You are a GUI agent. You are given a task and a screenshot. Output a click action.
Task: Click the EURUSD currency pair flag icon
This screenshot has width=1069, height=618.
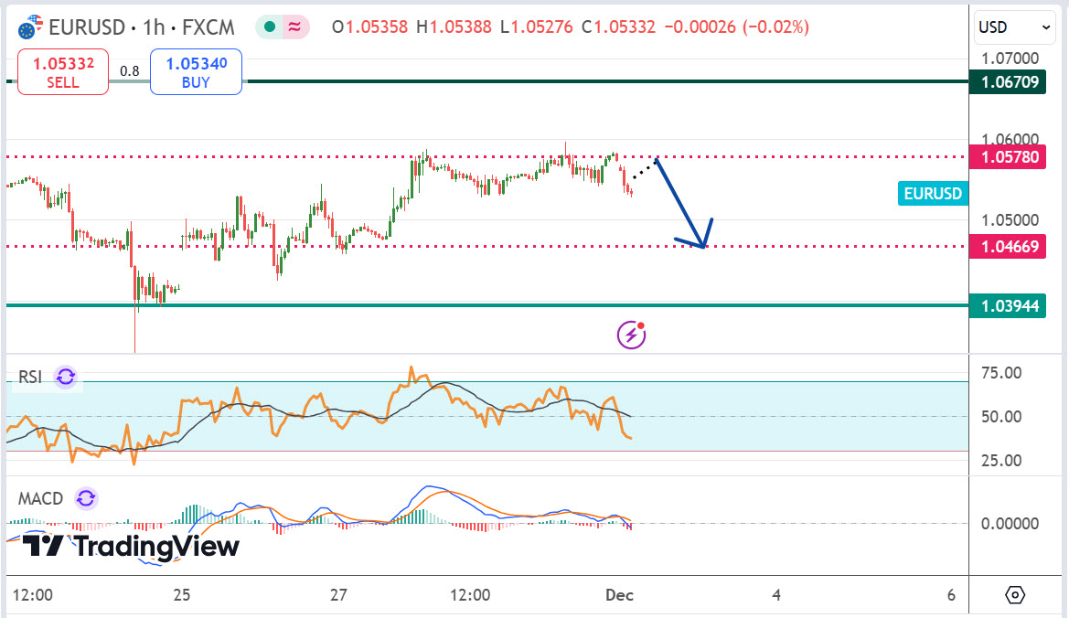point(32,27)
